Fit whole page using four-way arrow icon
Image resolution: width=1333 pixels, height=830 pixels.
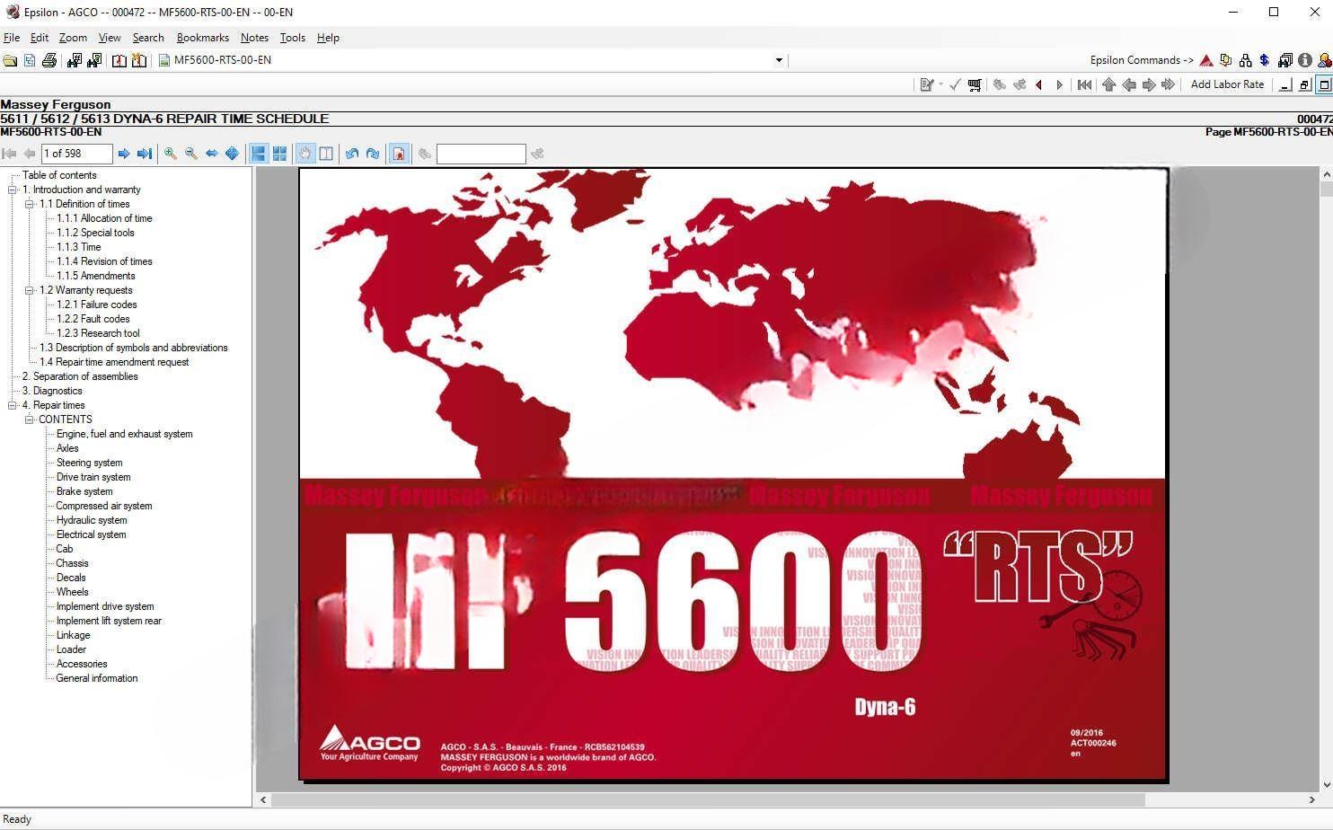point(232,154)
